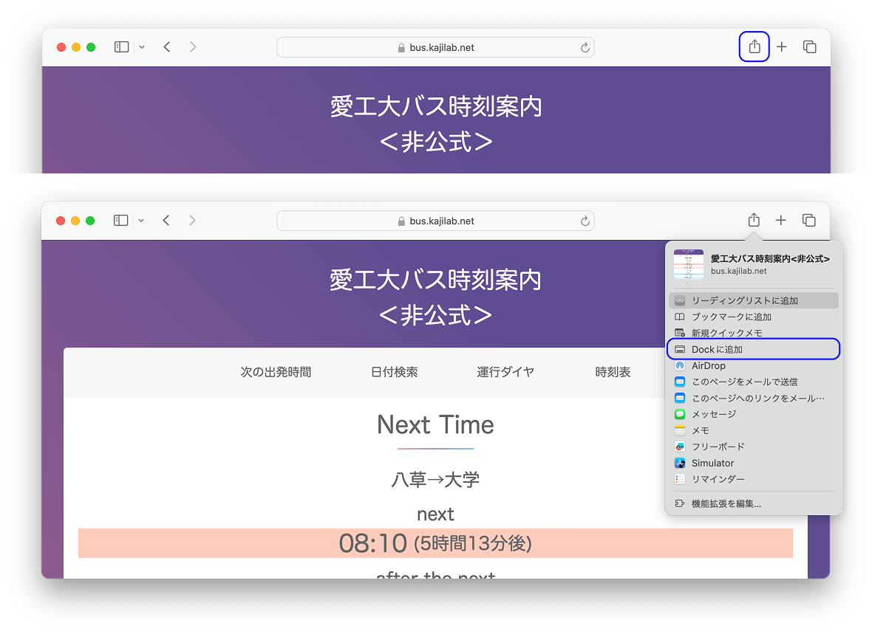Switch to the 運行ダイヤ tab

click(x=505, y=372)
